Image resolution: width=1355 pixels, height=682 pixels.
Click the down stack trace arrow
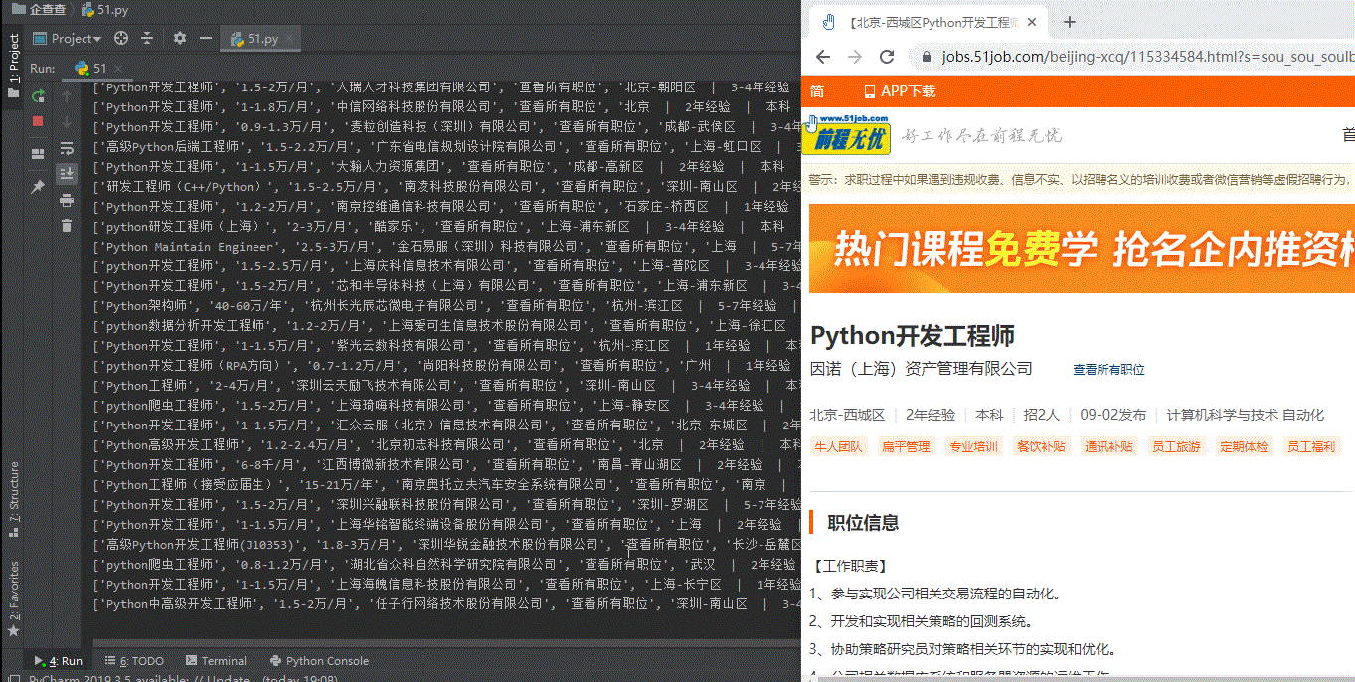pos(67,121)
